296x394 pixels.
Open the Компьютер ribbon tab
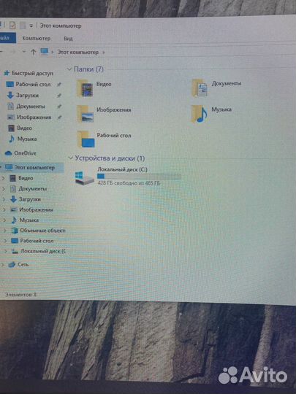point(37,38)
